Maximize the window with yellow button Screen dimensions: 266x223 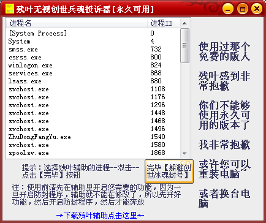[x=243, y=9]
